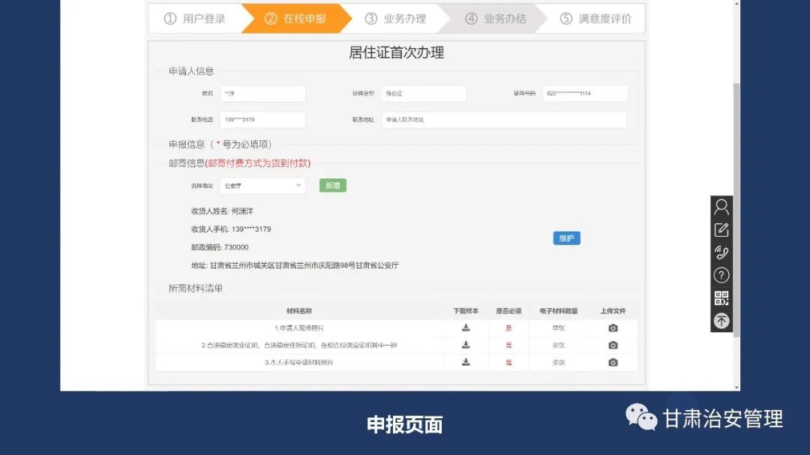810x455 pixels.
Task: Show the QR code icon
Action: (721, 298)
